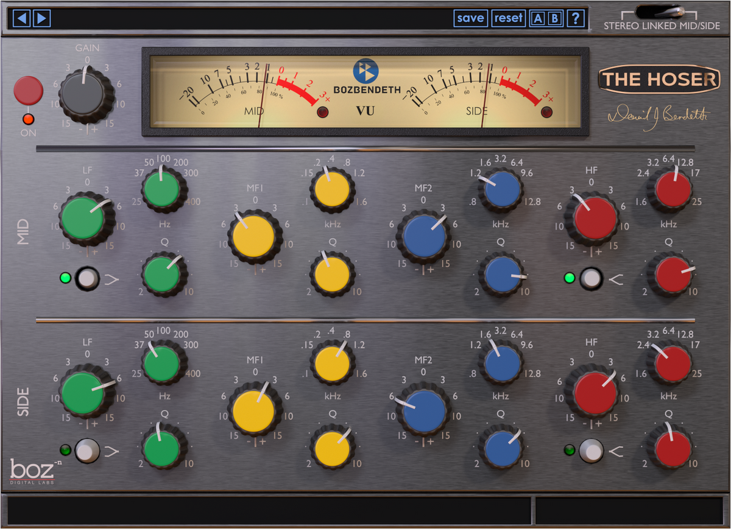Click the MID MF1 yellow gain knob
Image resolution: width=731 pixels, height=529 pixels.
(254, 237)
